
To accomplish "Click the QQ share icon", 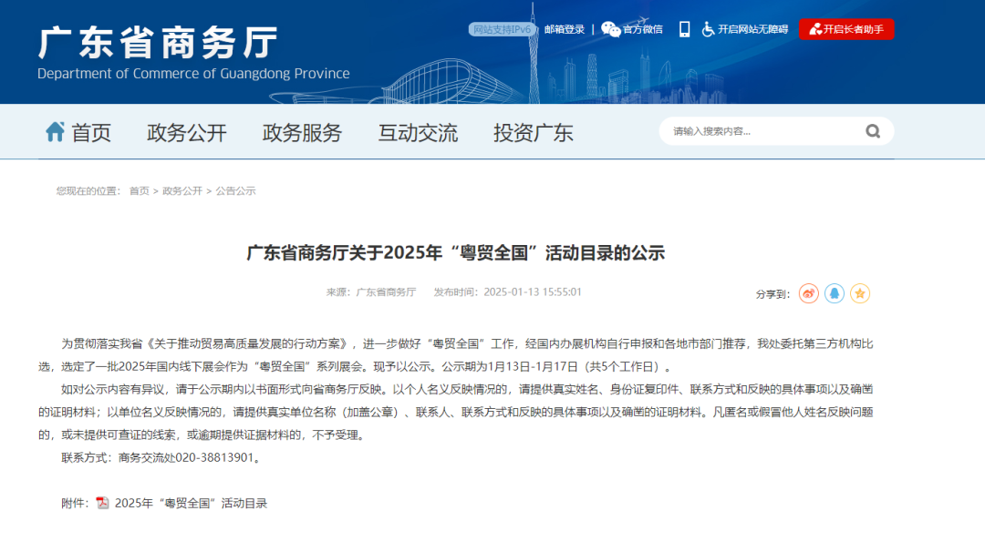I will [834, 293].
